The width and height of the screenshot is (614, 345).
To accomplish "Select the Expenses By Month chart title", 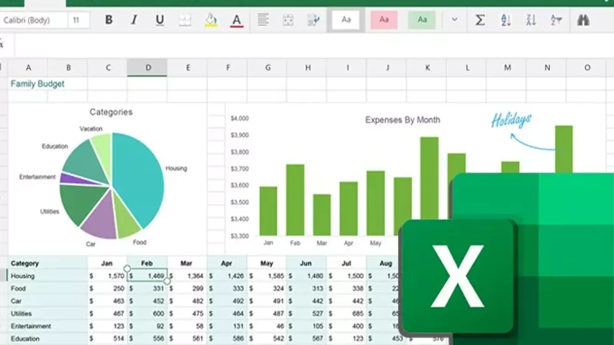I will tap(403, 120).
